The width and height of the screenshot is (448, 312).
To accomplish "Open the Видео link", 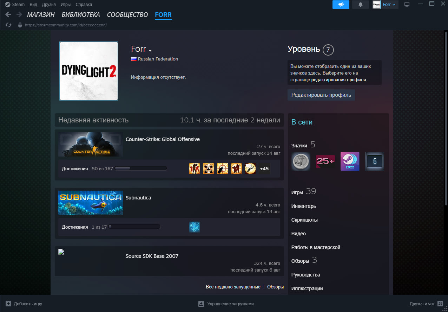I will pos(298,234).
